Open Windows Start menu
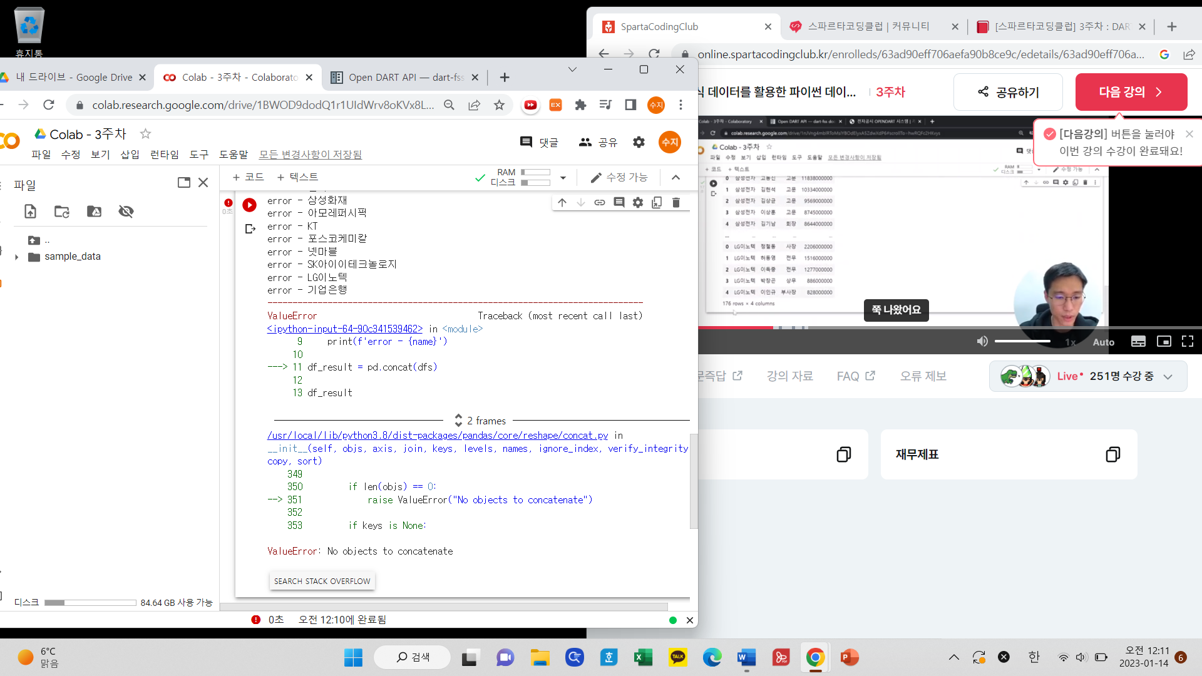 (353, 657)
